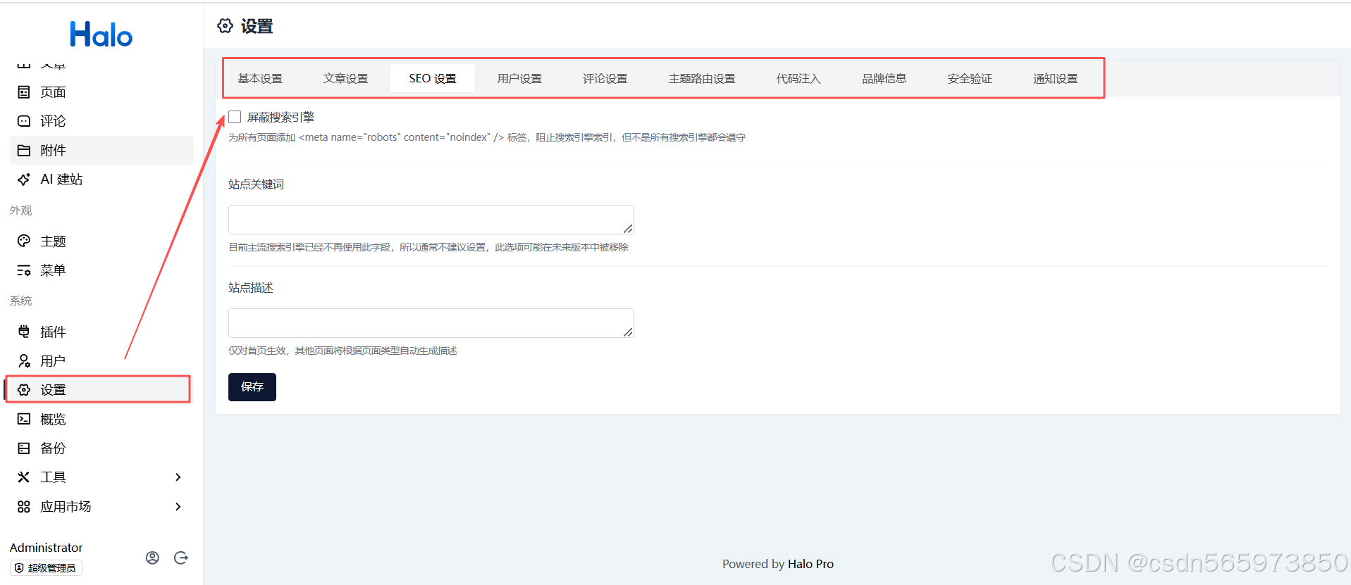Enable the 屏蔽搜索引擎 checkbox

(235, 117)
